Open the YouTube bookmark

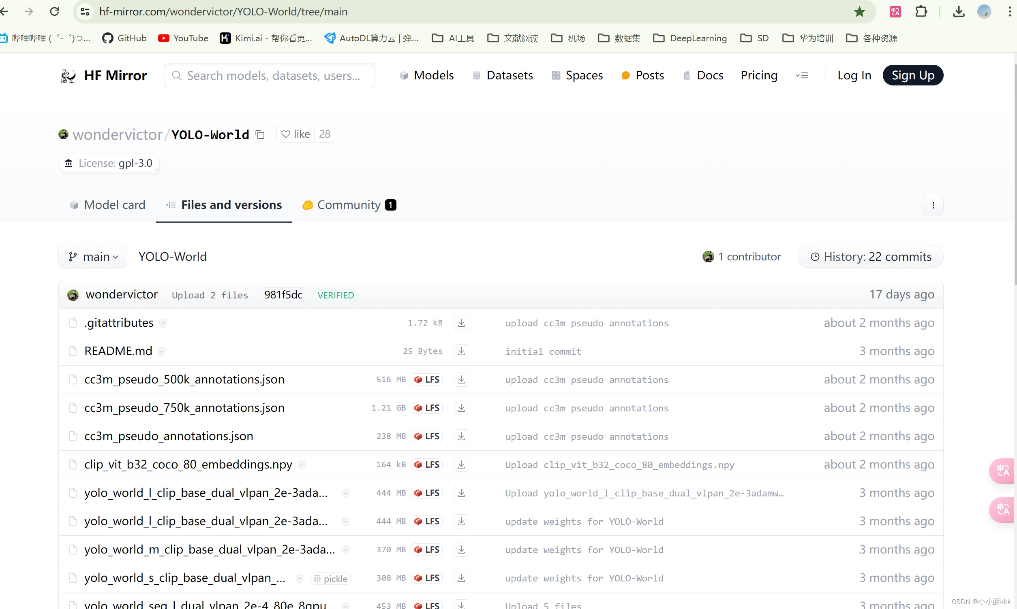click(183, 38)
